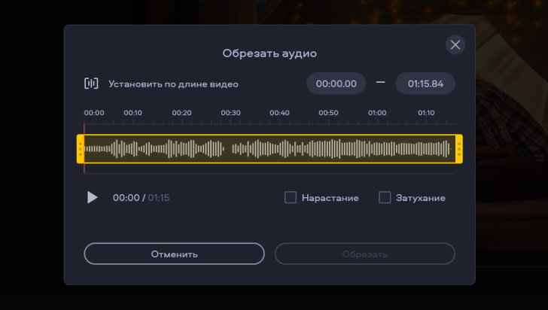Click the middle of the audio waveform
This screenshot has height=310, width=548.
[x=269, y=149]
